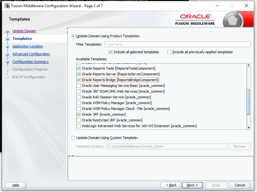Check WebLogic Advanced Web Services JAX-WS Extension

79,126
